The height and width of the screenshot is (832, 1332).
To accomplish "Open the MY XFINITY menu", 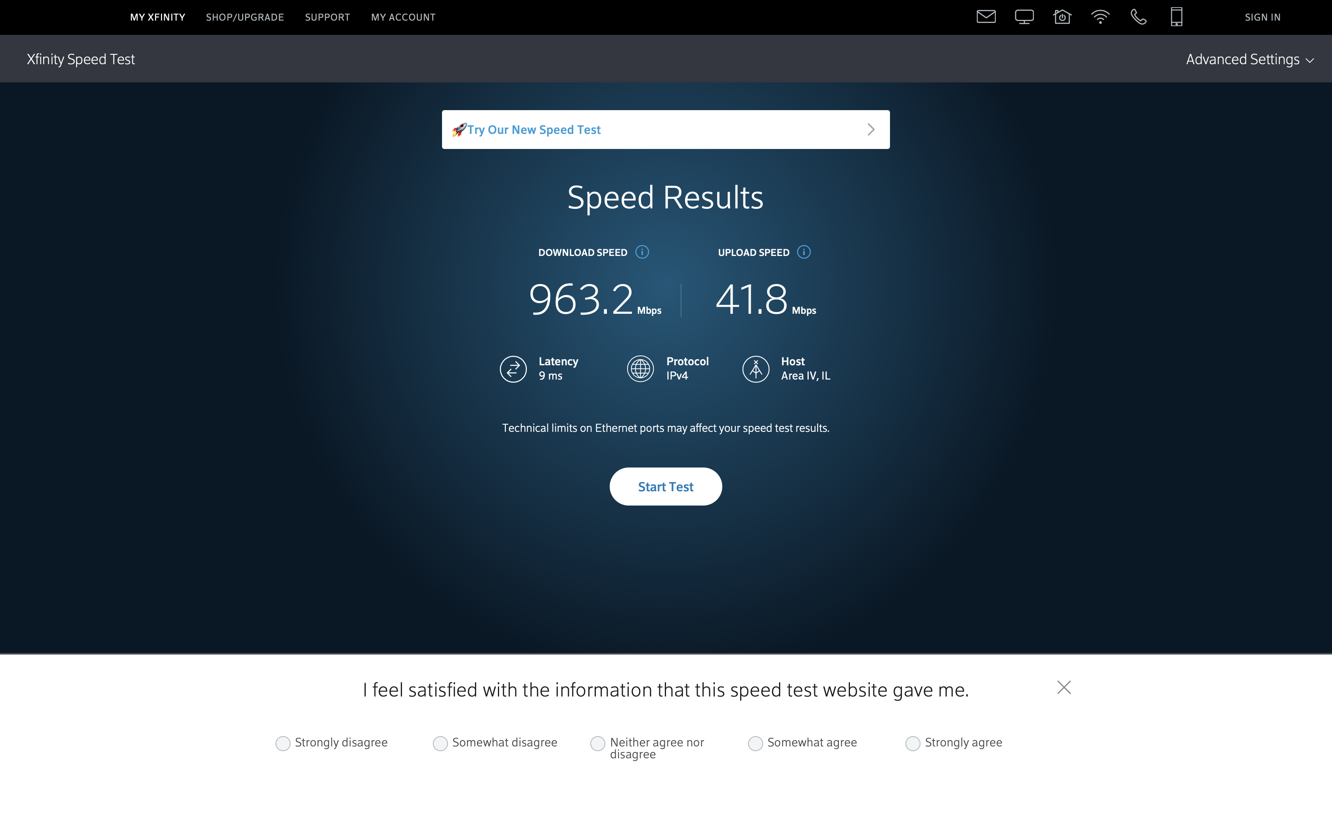I will pos(157,17).
